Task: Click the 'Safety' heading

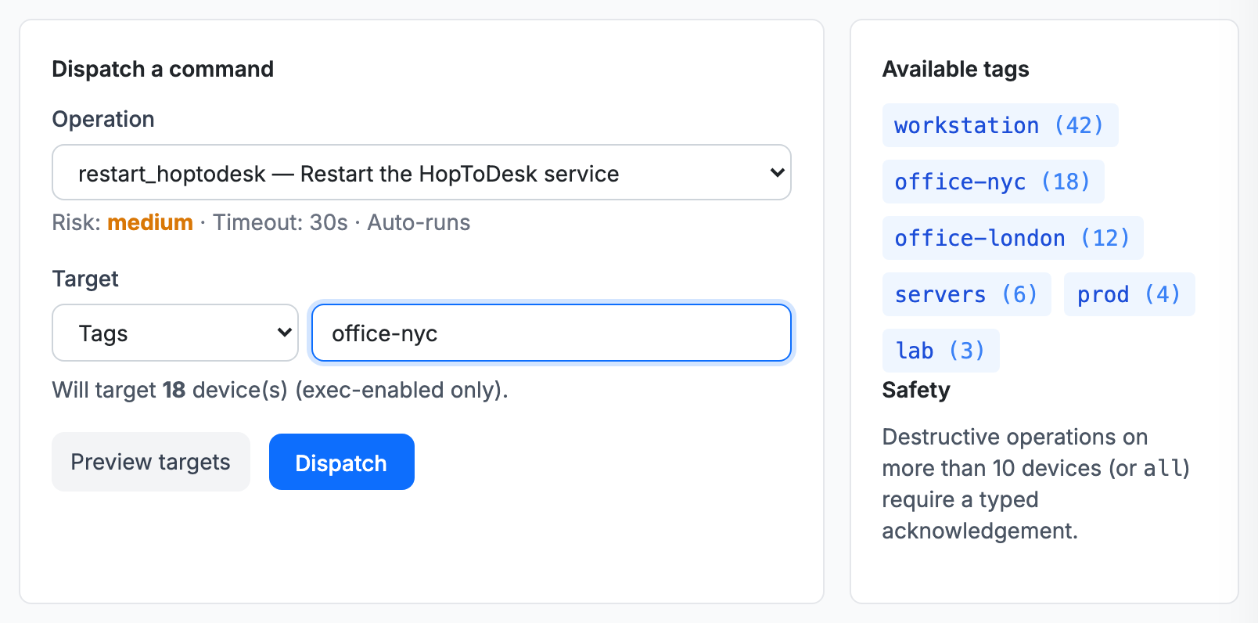Action: 916,390
